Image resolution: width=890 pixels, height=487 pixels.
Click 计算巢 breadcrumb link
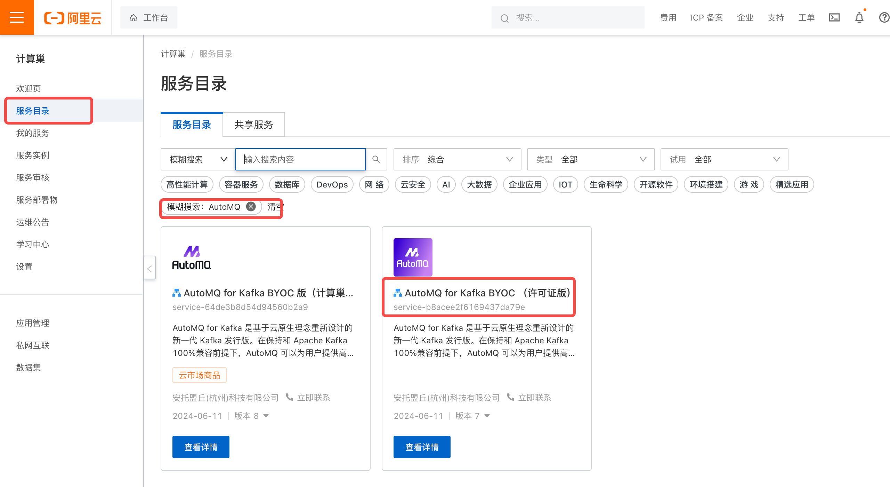[x=173, y=54]
